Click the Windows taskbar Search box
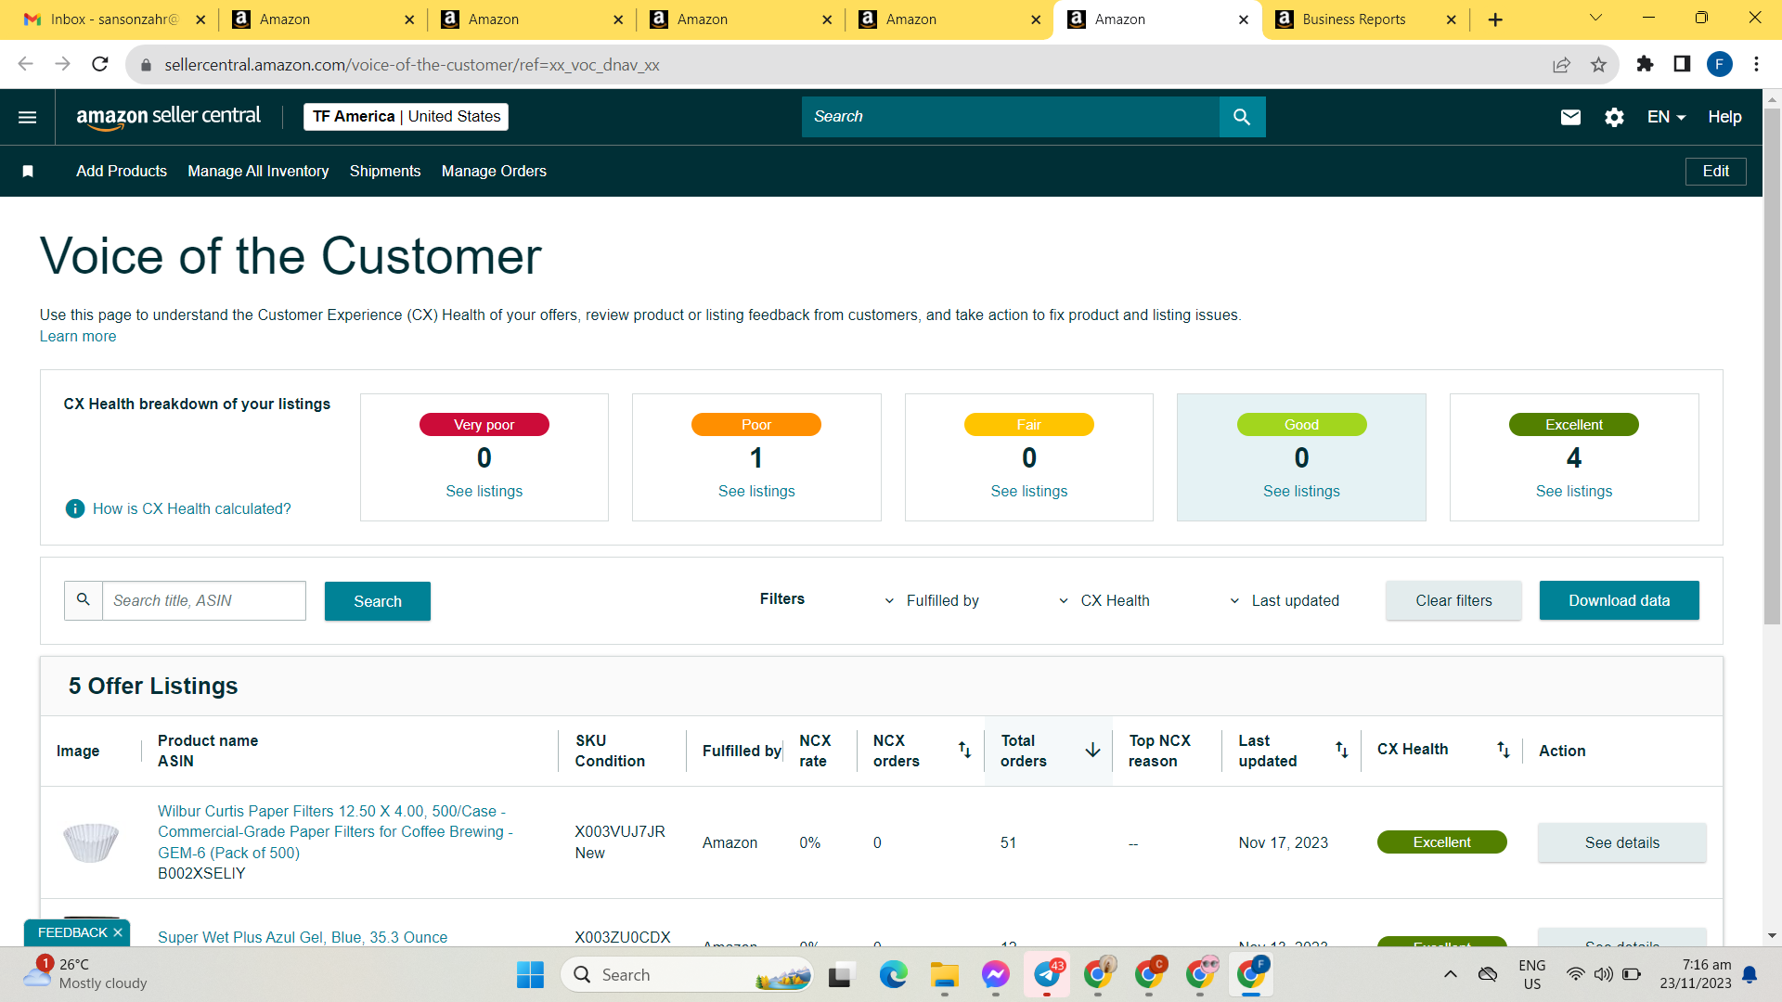 (687, 975)
